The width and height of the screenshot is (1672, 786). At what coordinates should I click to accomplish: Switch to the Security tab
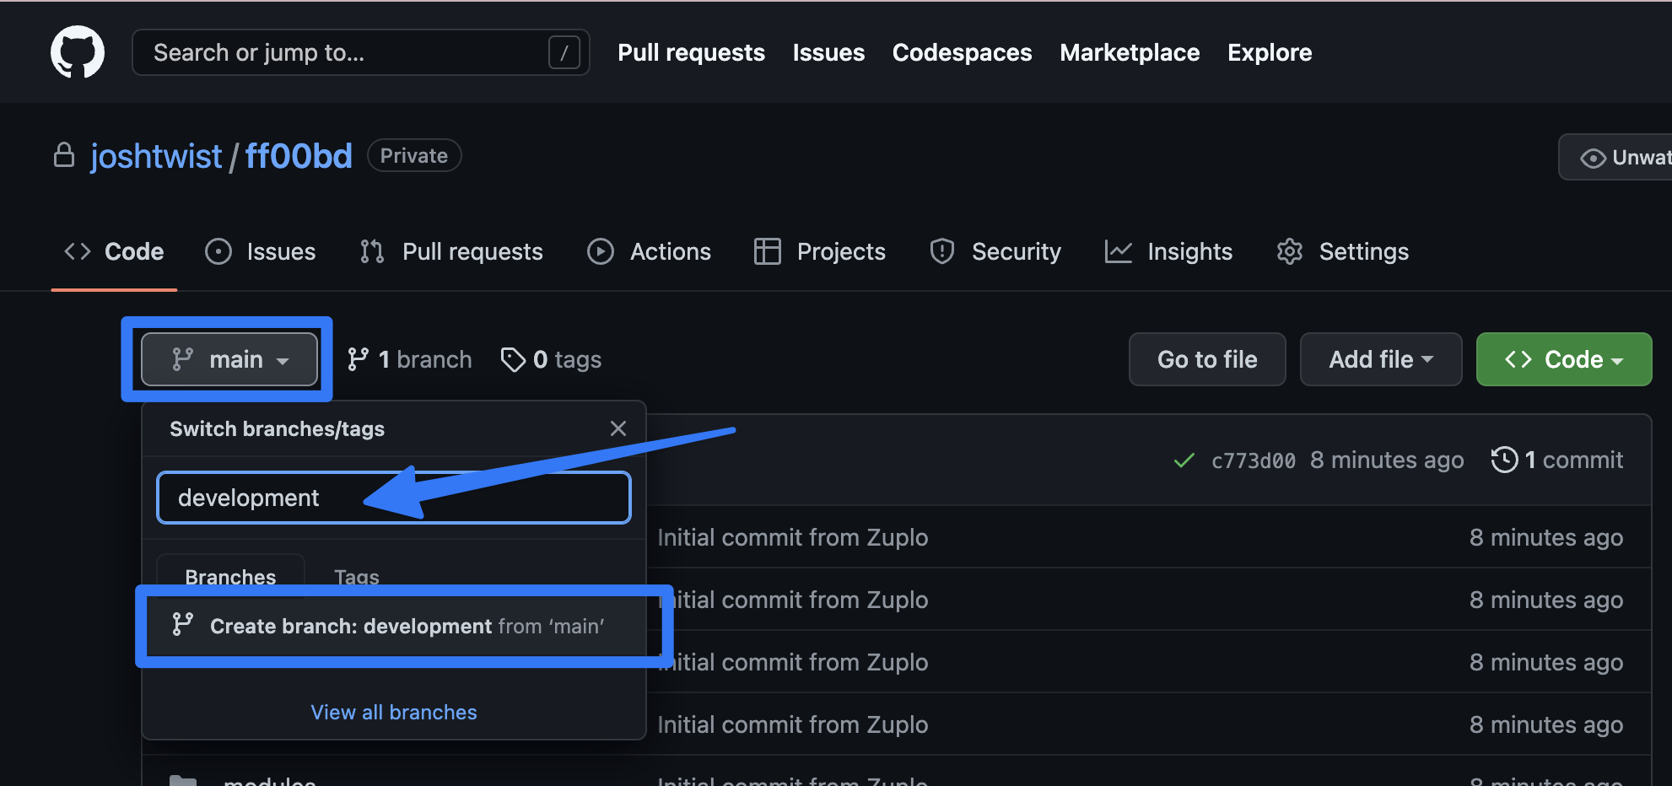995,251
